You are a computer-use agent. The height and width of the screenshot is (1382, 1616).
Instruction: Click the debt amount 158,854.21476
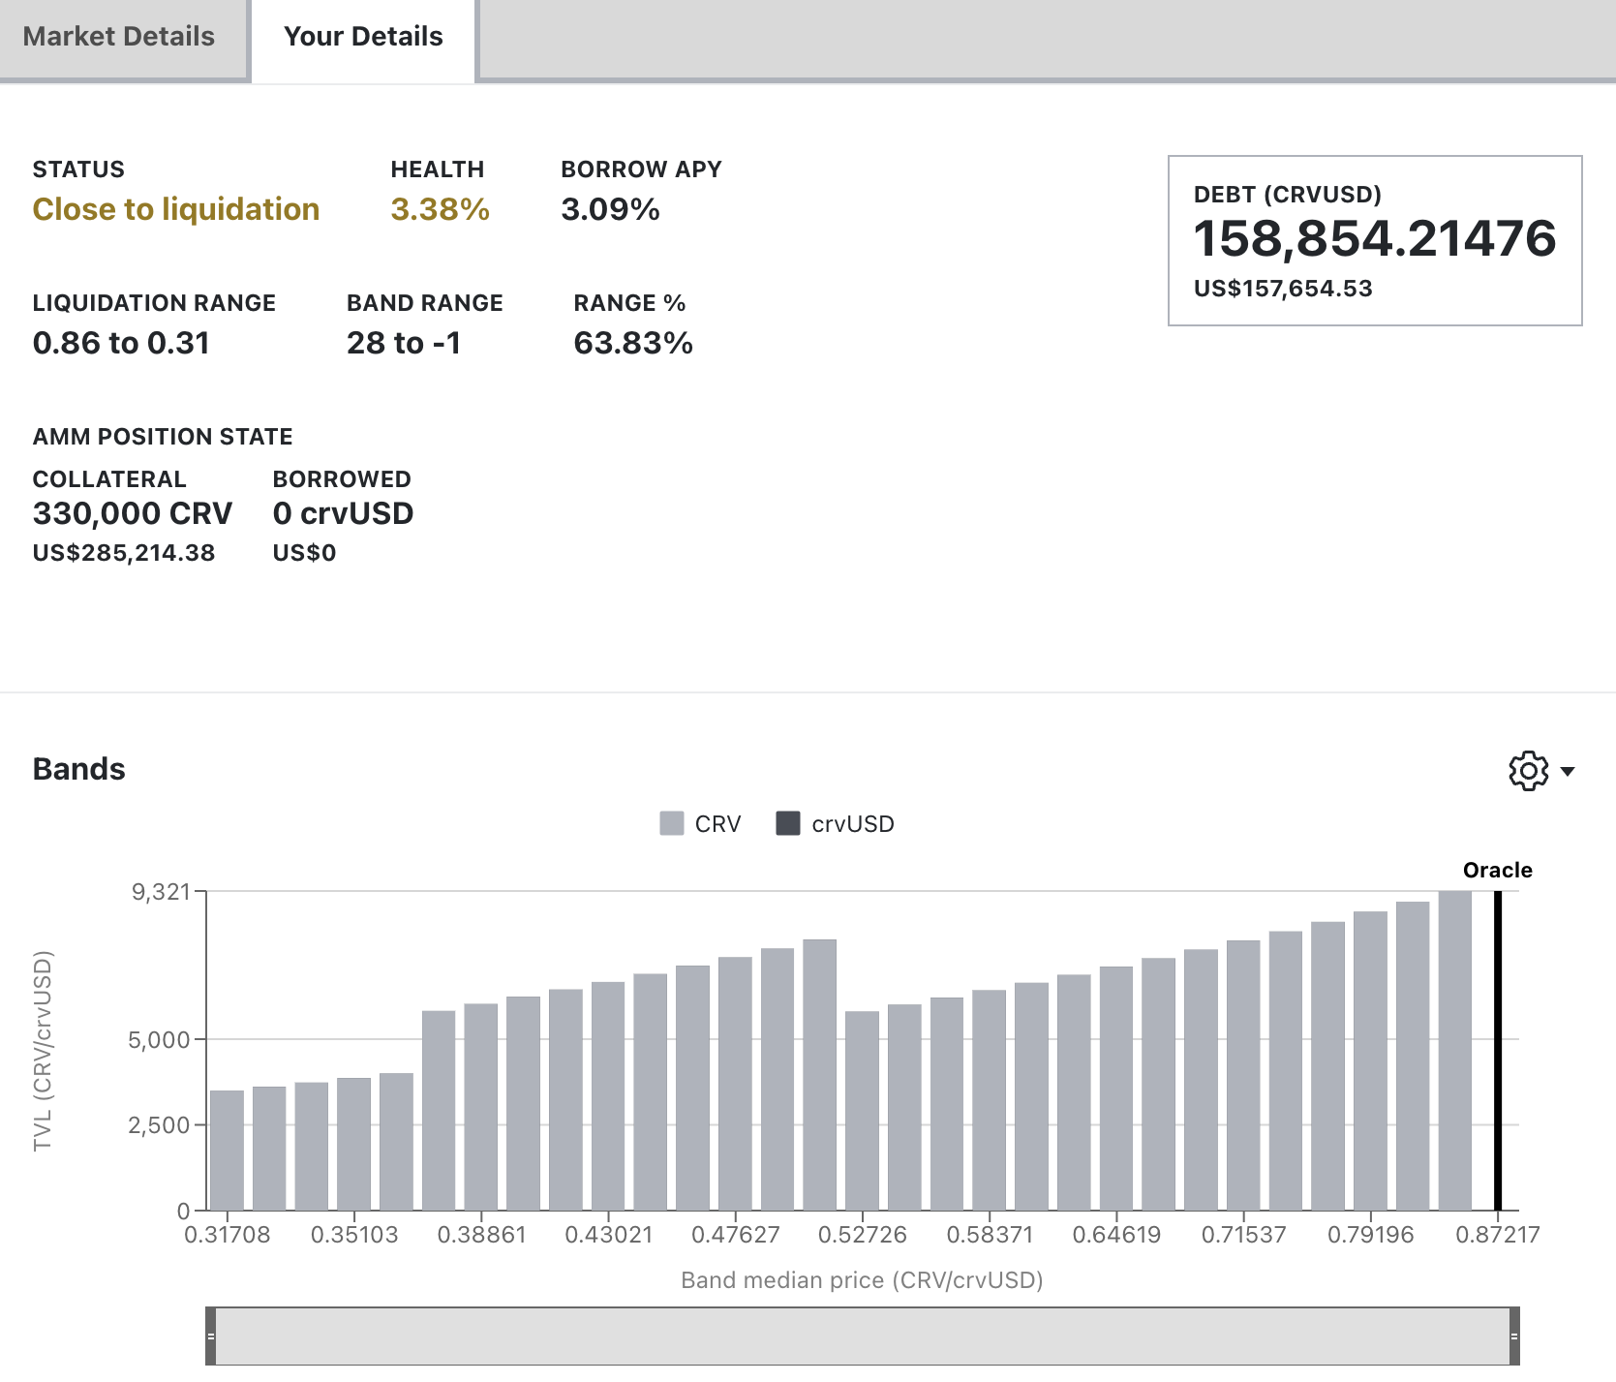tap(1374, 238)
